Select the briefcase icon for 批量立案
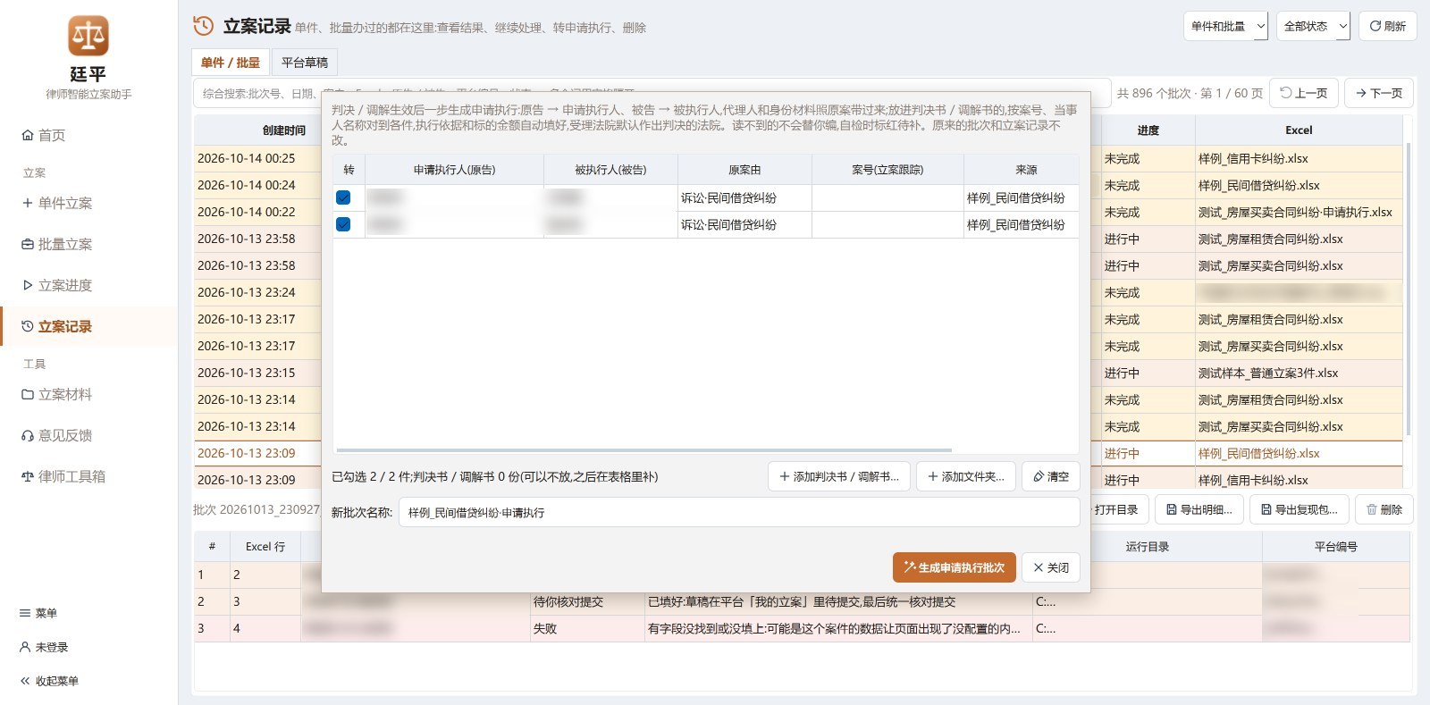Screen dimensions: 1430x705 pos(28,244)
